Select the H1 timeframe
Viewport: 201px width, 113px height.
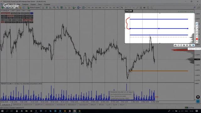coord(103,8)
